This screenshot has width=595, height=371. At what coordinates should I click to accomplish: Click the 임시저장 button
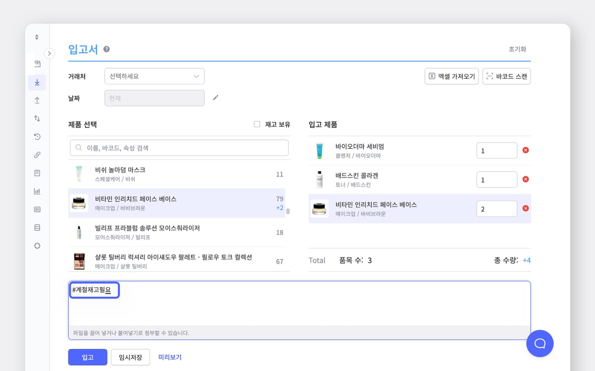(x=130, y=357)
